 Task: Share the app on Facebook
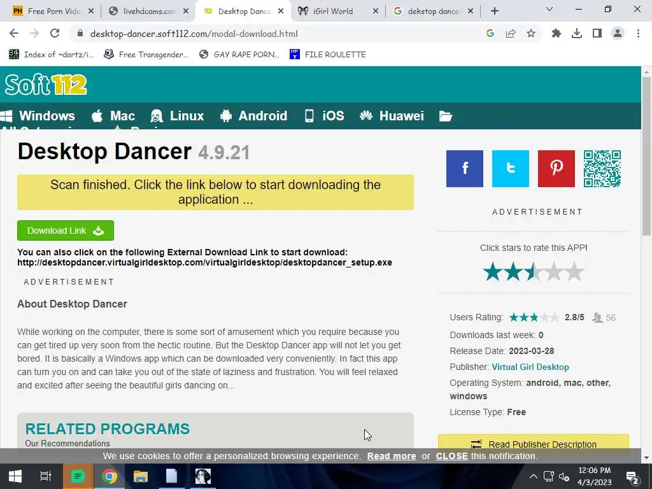[464, 168]
